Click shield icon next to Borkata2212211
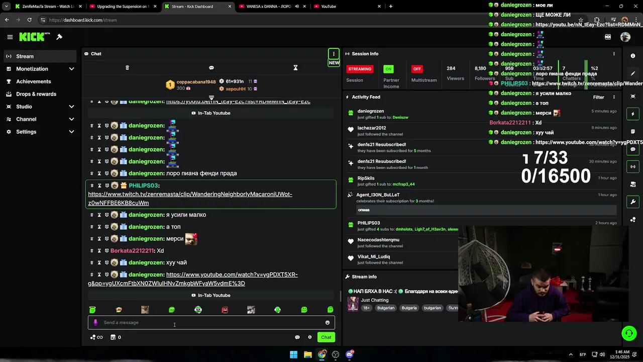This screenshot has width=643, height=362. (106, 250)
